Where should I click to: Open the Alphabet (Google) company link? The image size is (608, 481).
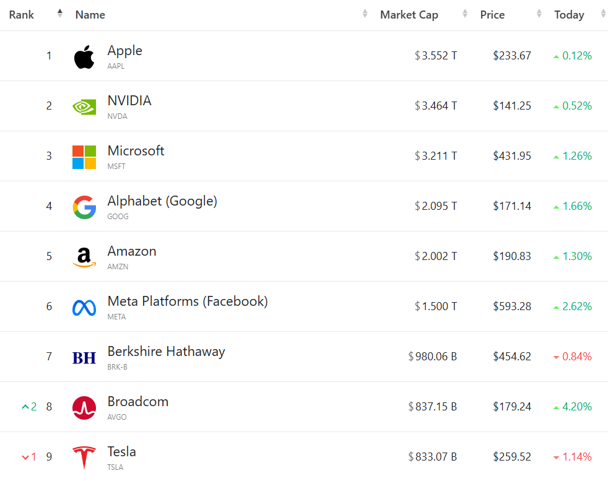point(162,201)
